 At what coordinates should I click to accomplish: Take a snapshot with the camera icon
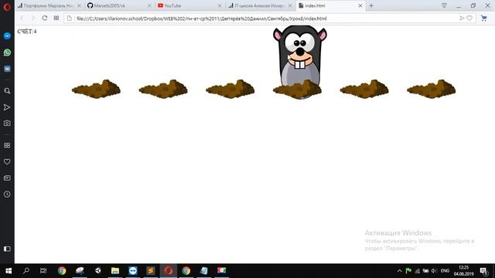(x=7, y=123)
